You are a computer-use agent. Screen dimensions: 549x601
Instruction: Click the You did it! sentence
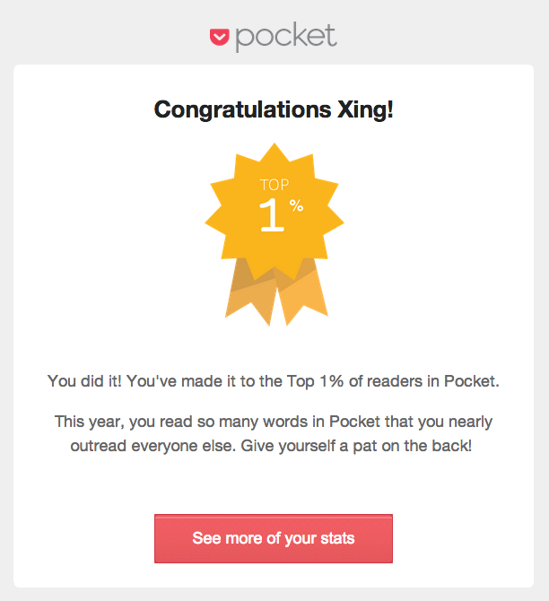[x=84, y=381]
